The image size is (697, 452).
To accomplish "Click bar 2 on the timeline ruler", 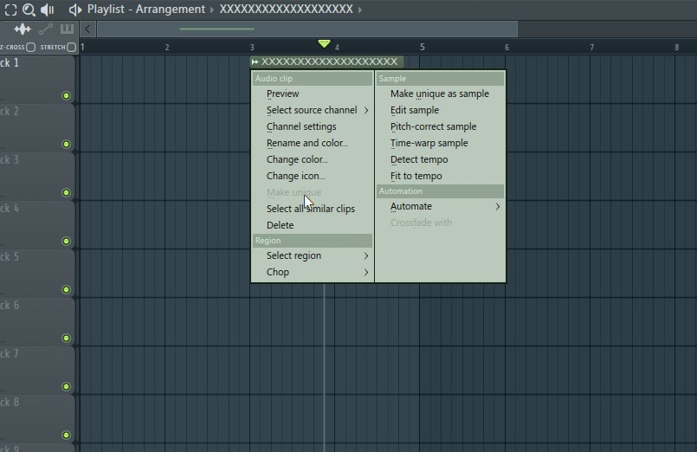I will coord(167,47).
